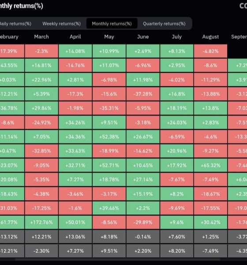Select the +65.32% August cell
This screenshot has height=265, width=247.
[x=210, y=165]
